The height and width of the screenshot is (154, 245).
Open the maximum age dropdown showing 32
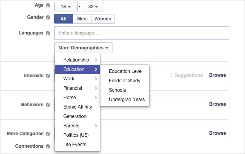(x=93, y=7)
